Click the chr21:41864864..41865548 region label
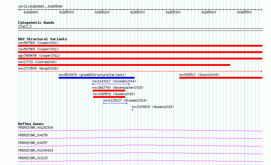The width and height of the screenshot is (271, 165). (x=40, y=7)
